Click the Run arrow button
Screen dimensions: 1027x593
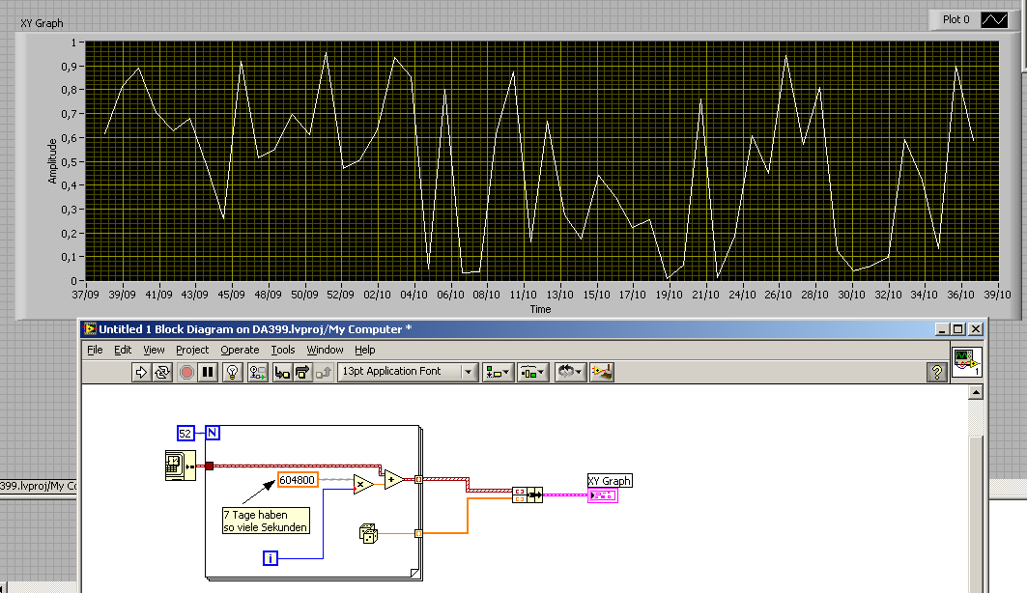(140, 372)
